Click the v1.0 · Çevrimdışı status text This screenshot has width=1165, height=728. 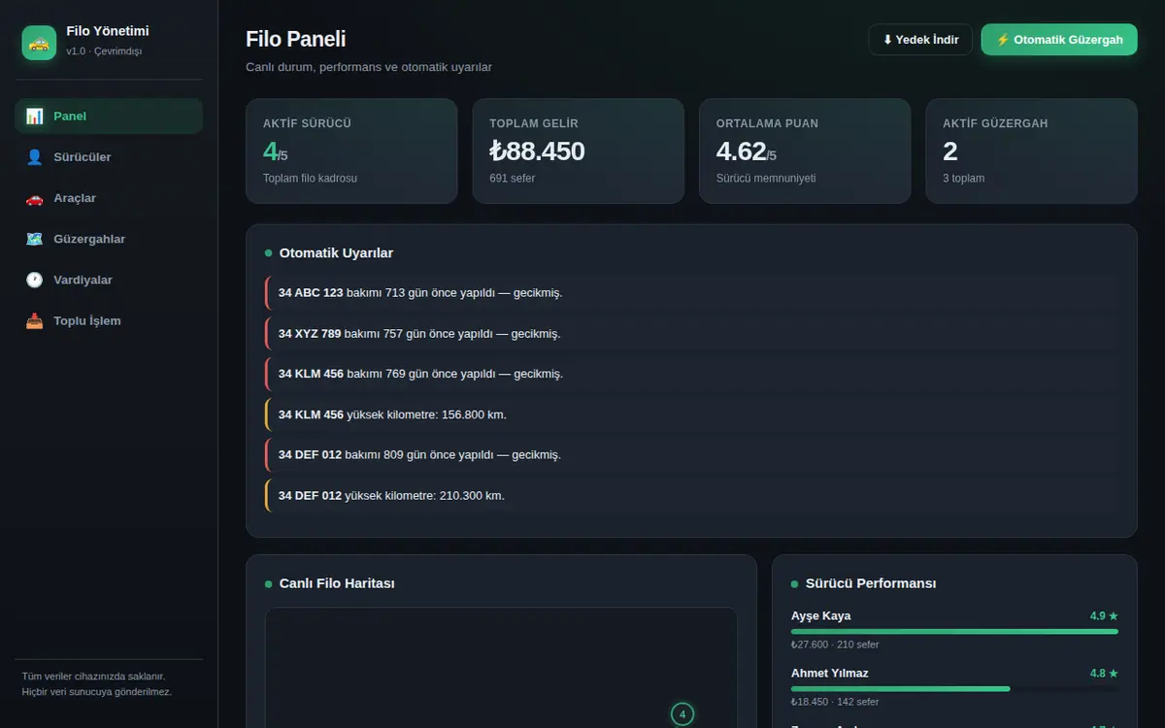(105, 51)
